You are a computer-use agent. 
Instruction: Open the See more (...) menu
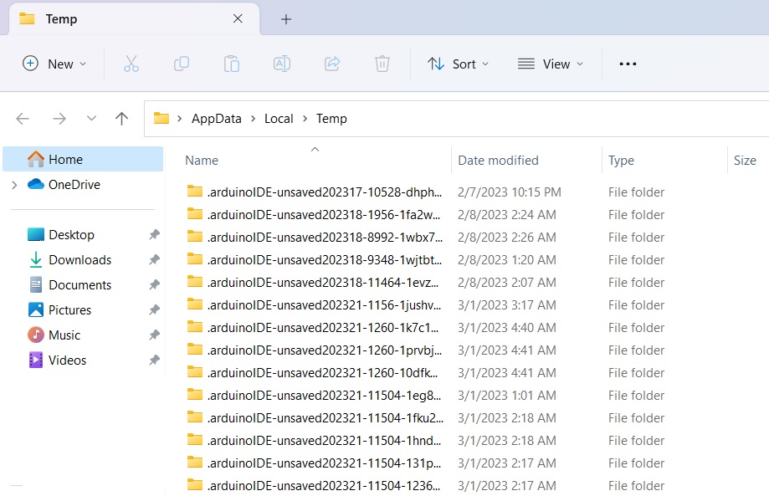(628, 63)
